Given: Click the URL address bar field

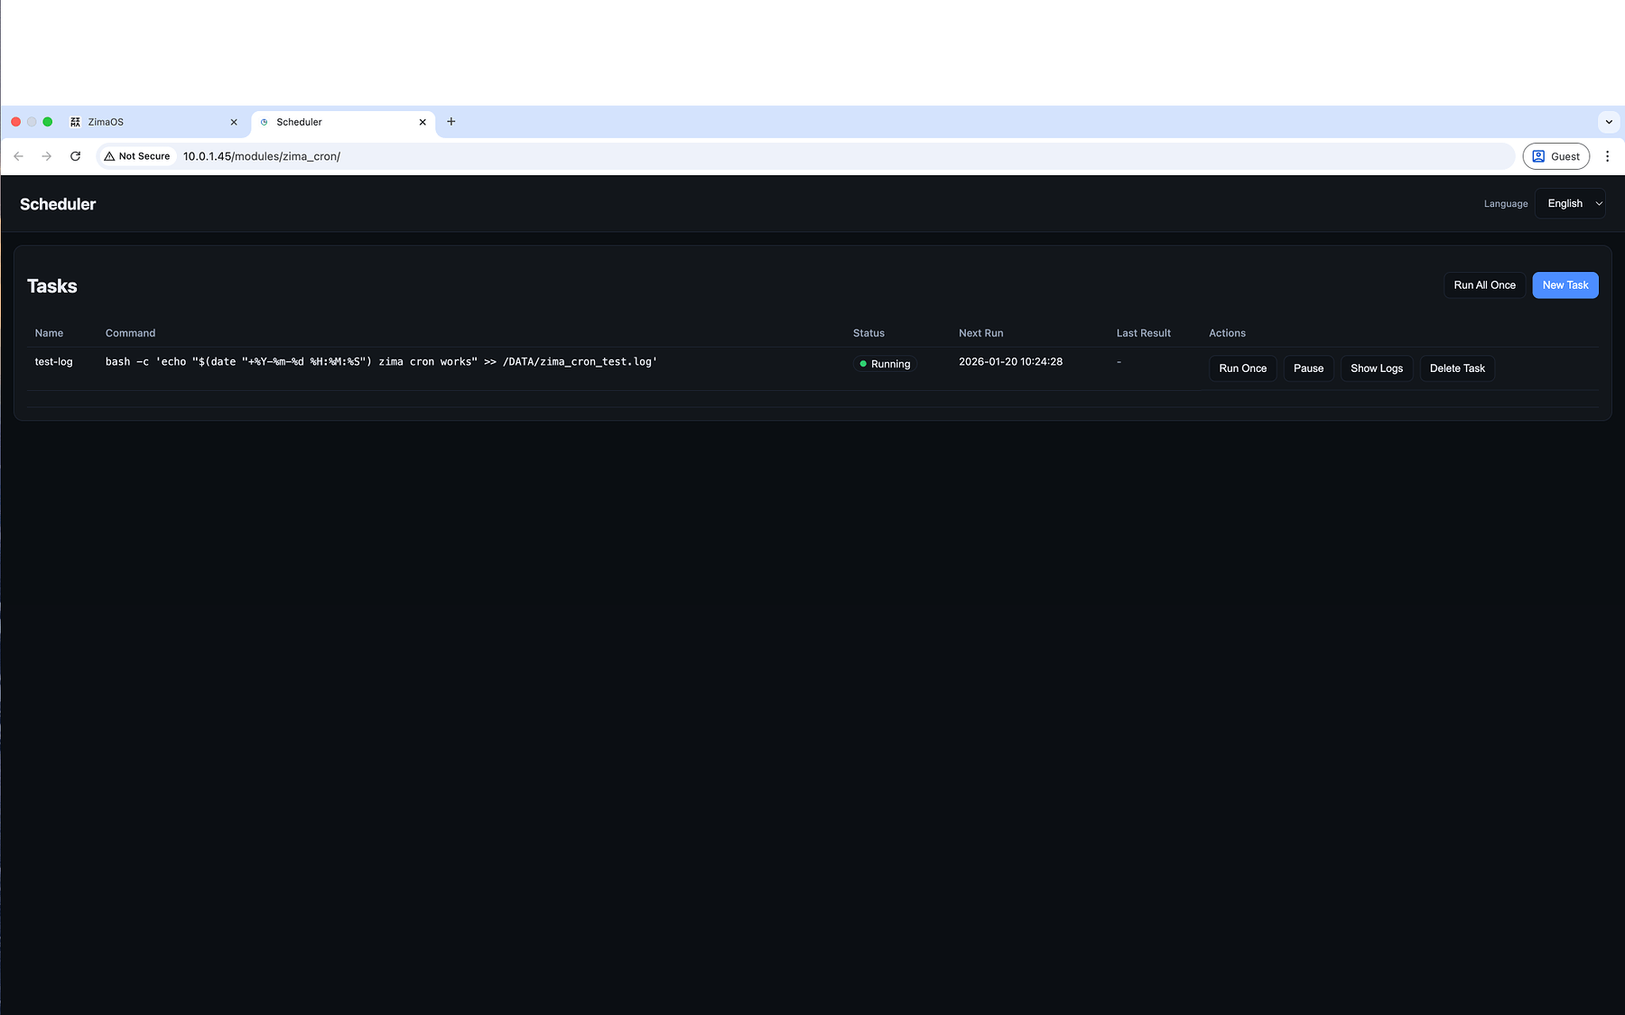Looking at the screenshot, I should click(812, 156).
